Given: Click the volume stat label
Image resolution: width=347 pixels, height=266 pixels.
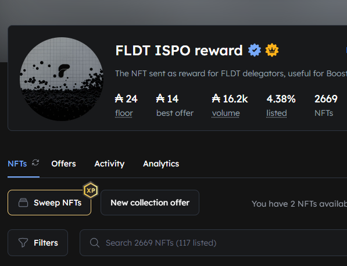Looking at the screenshot, I should 226,114.
